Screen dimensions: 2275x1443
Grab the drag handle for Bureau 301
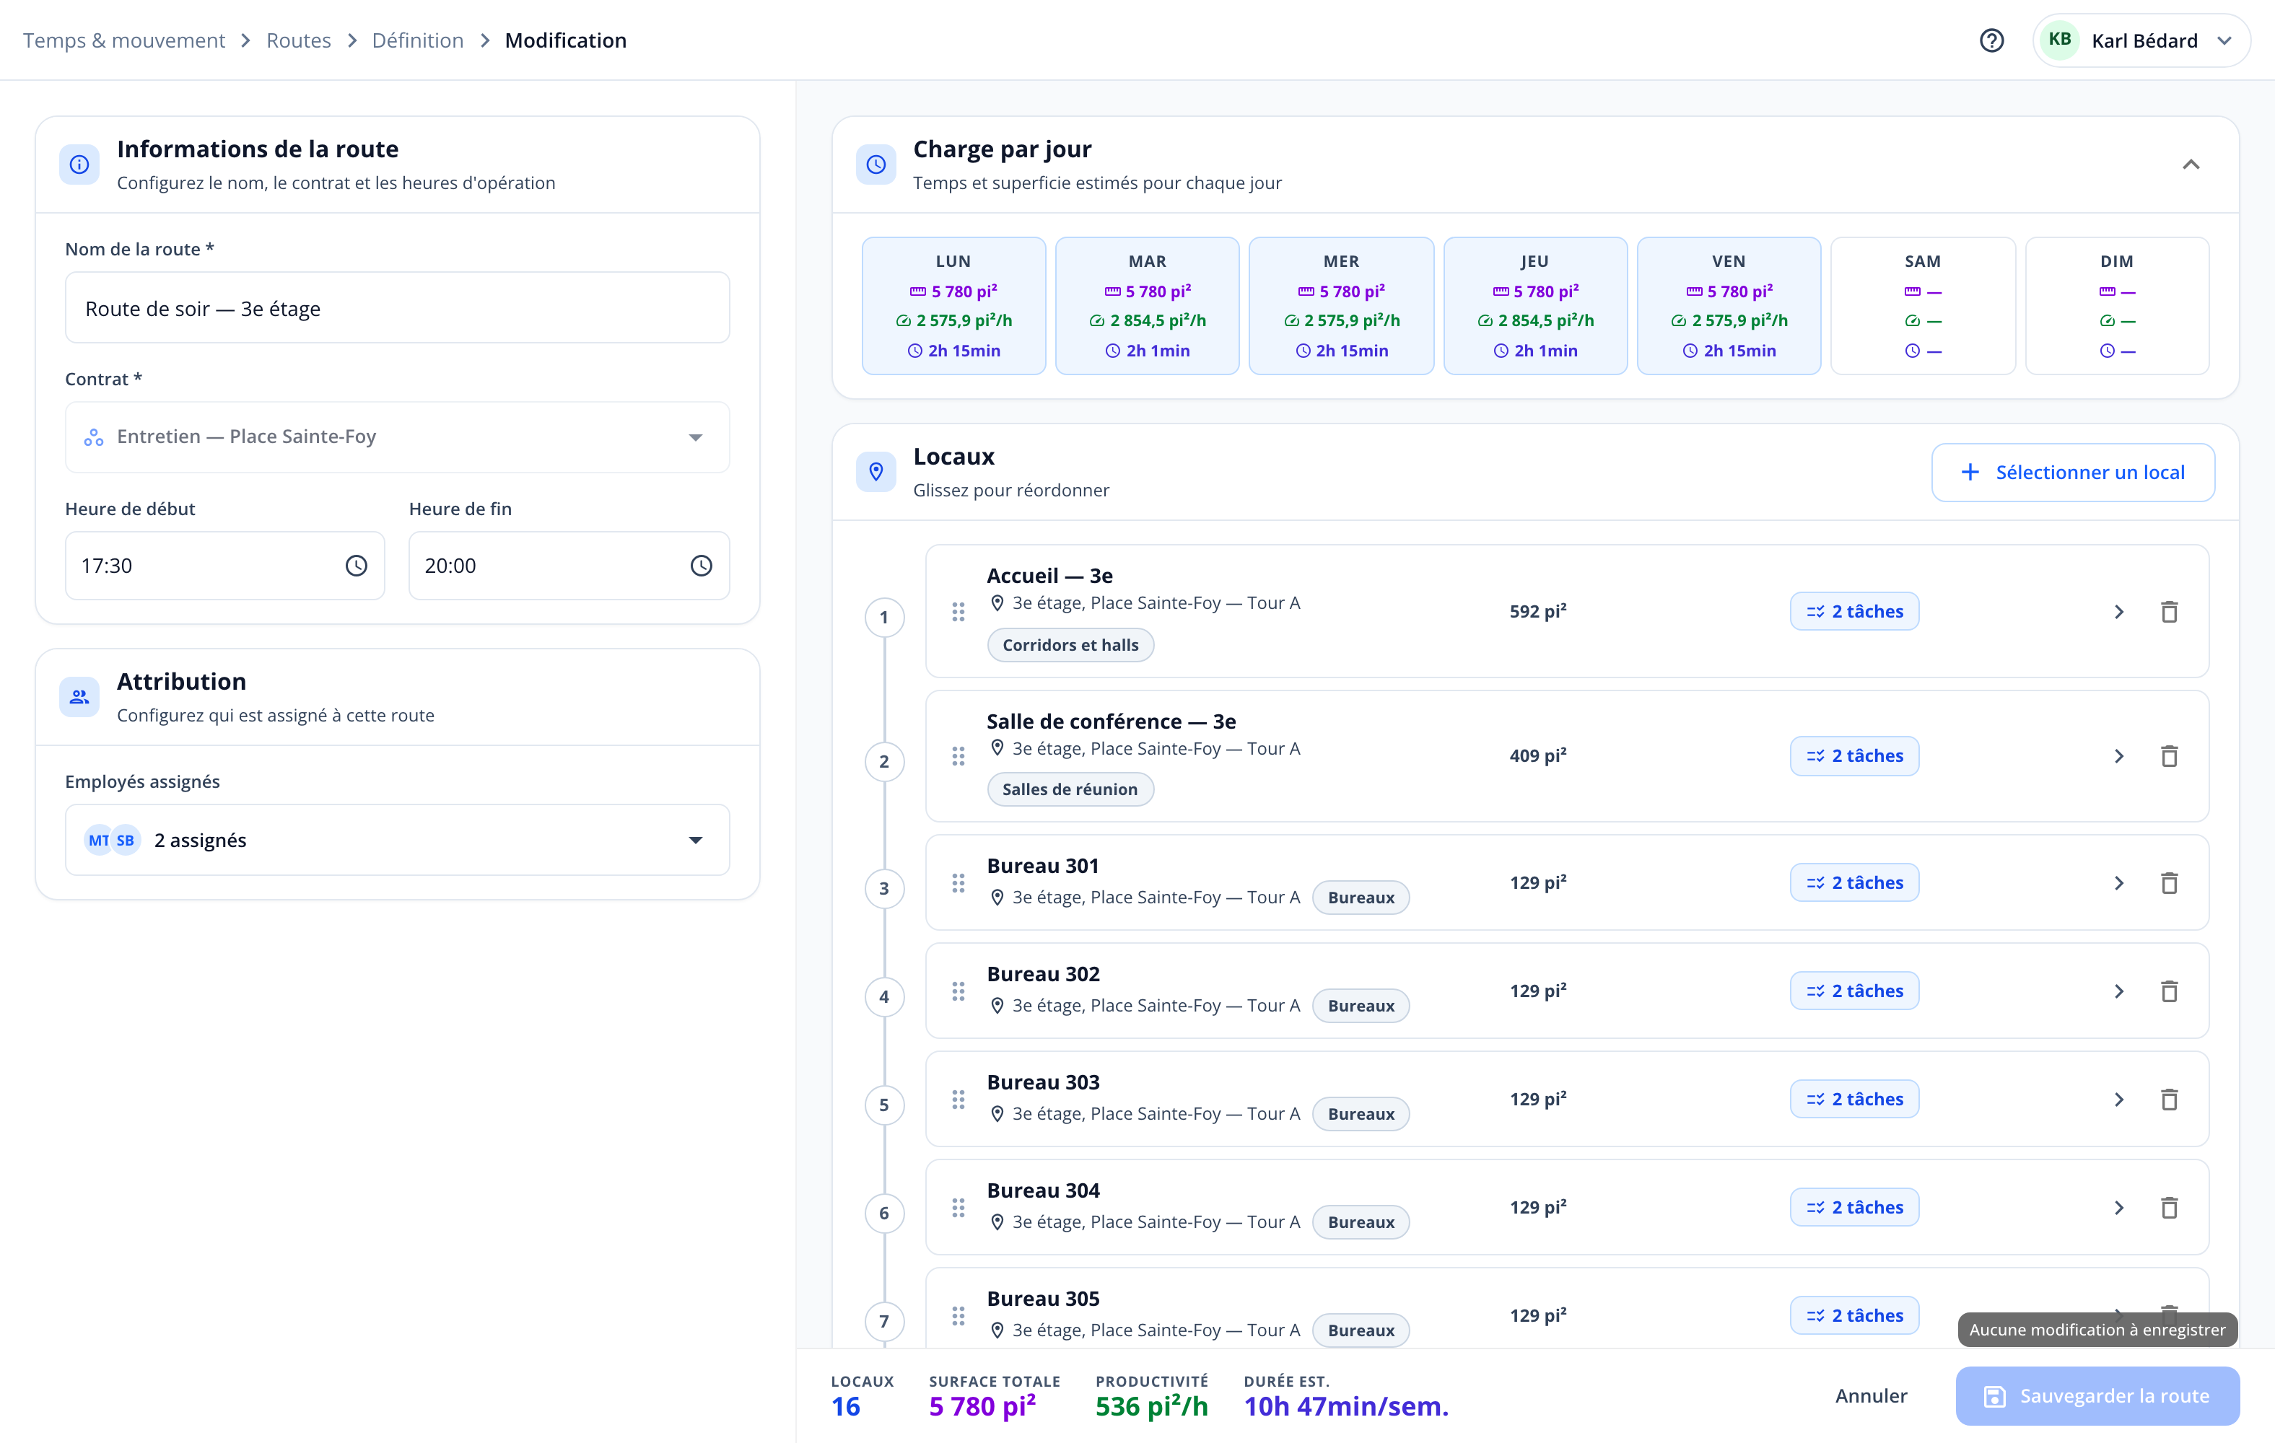pyautogui.click(x=958, y=883)
